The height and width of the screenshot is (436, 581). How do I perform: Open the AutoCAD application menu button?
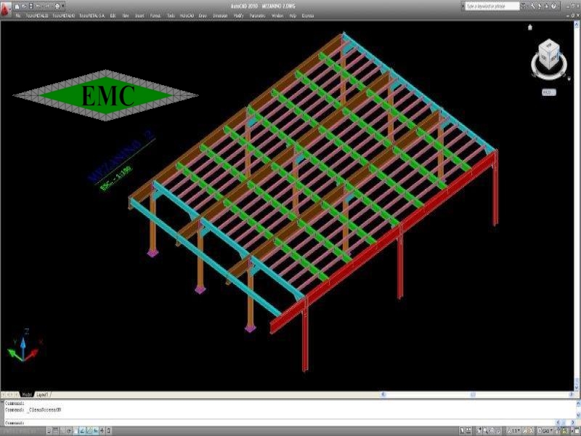pos(6,7)
